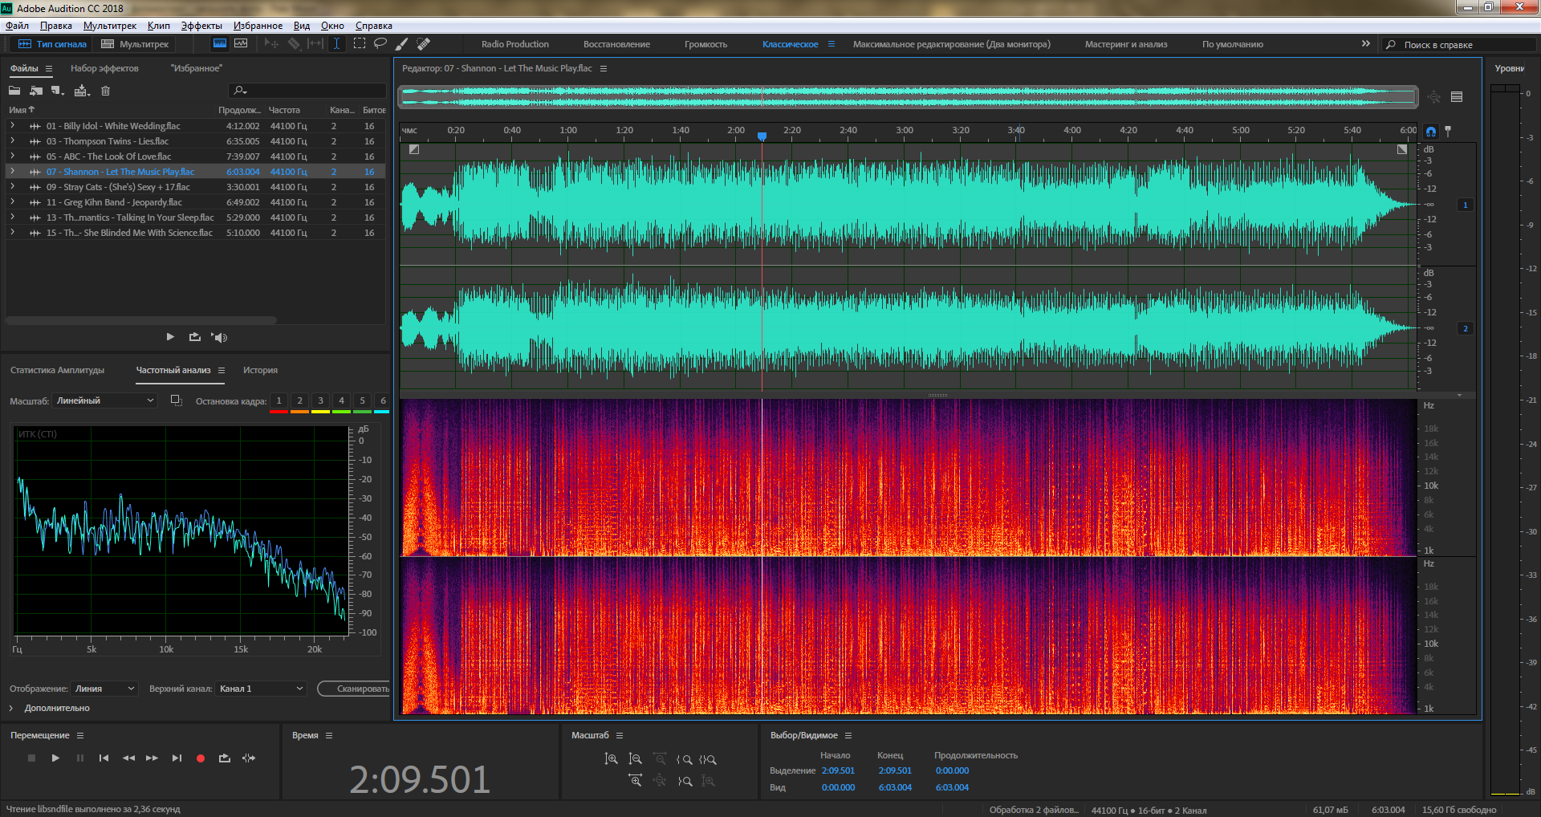Select the Мастеринг и анализ workspace

1126,44
